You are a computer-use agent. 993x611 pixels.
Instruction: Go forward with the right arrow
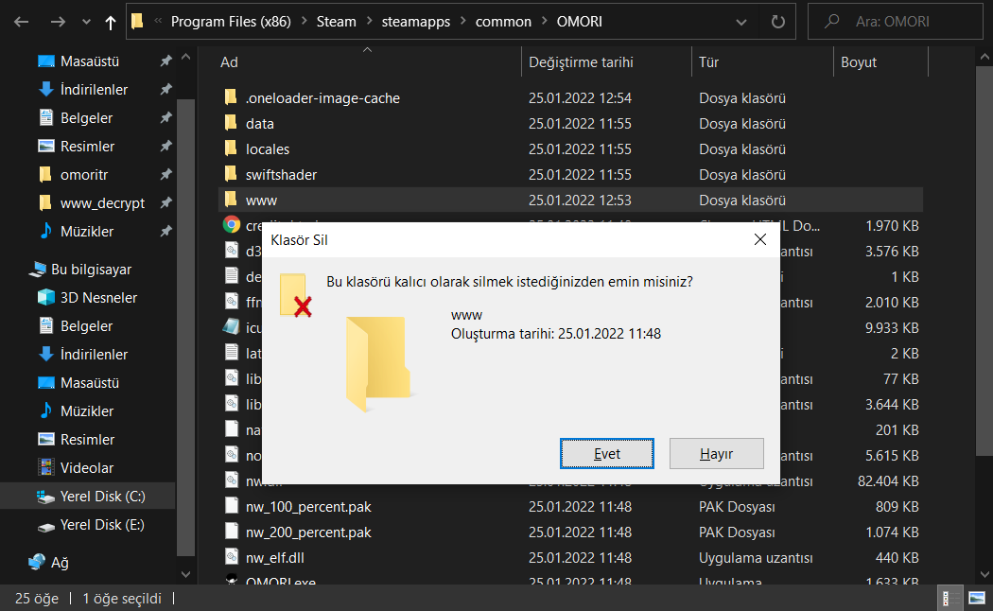(x=58, y=22)
